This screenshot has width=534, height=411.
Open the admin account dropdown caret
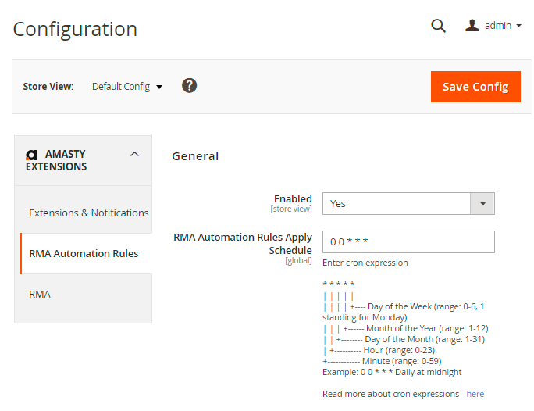pos(519,26)
